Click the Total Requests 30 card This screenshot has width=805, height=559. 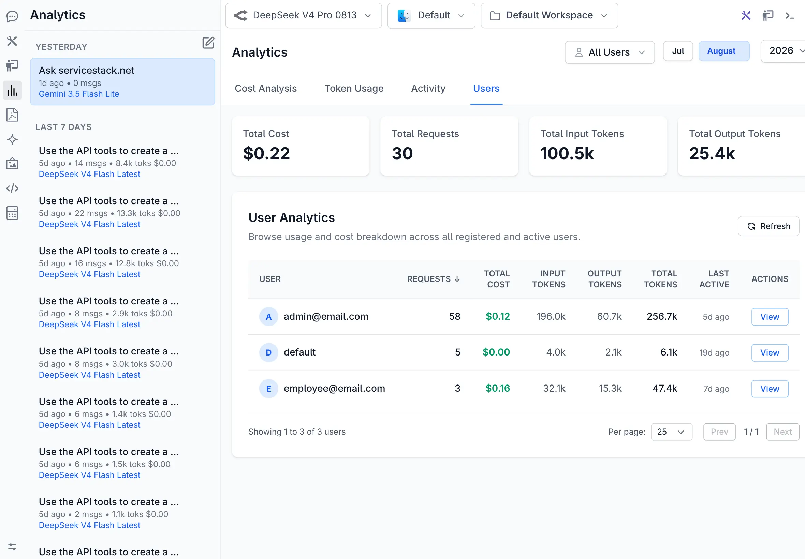coord(449,146)
